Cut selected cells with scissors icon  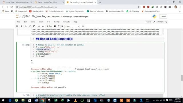[x=26, y=26]
